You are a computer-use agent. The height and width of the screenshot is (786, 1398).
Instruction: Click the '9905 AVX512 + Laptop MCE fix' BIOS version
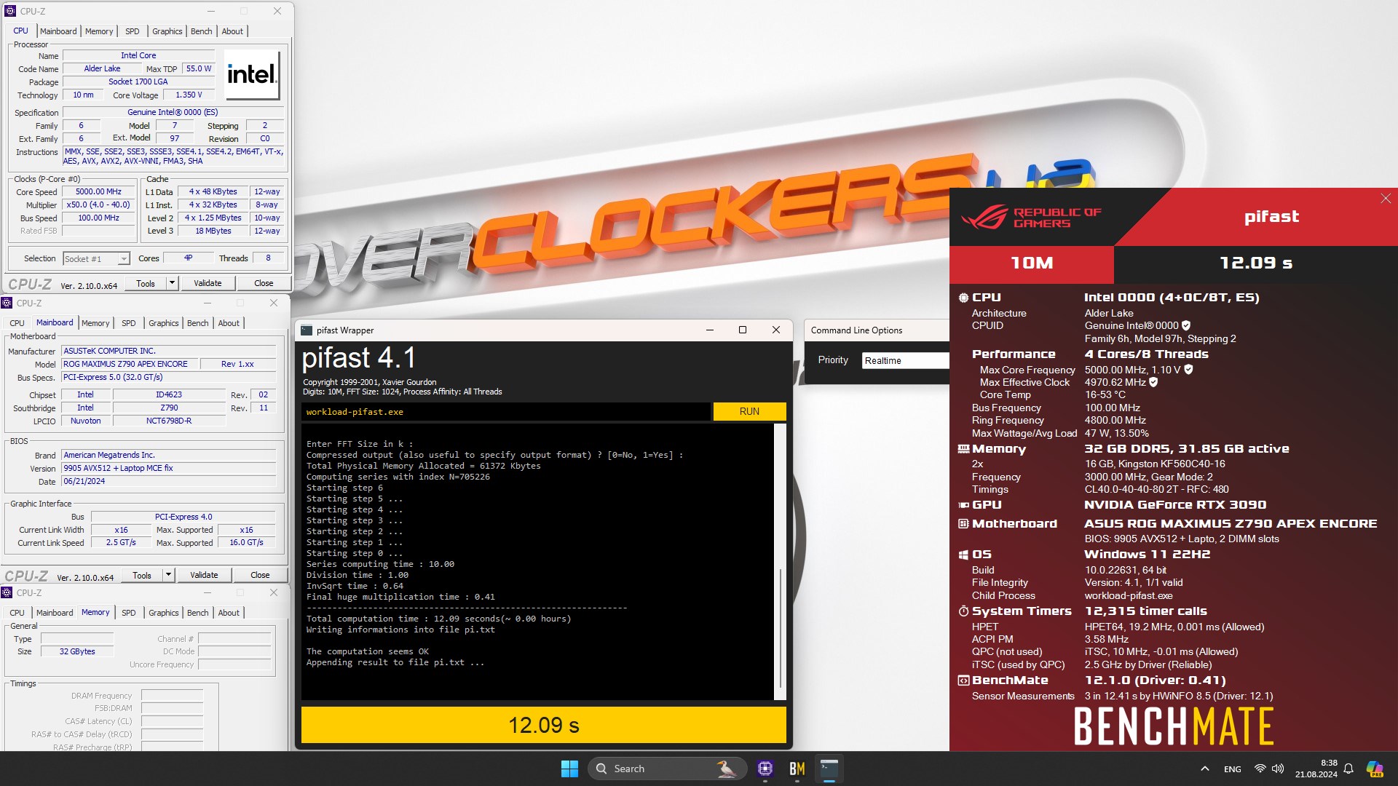(169, 468)
